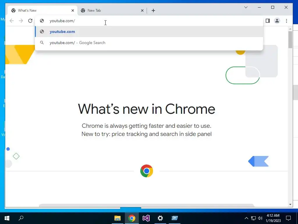Show hidden system tray icons
This screenshot has width=298, height=224.
coord(246,218)
